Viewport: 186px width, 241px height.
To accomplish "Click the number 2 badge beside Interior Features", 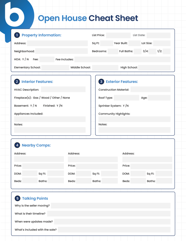I will pyautogui.click(x=17, y=82).
